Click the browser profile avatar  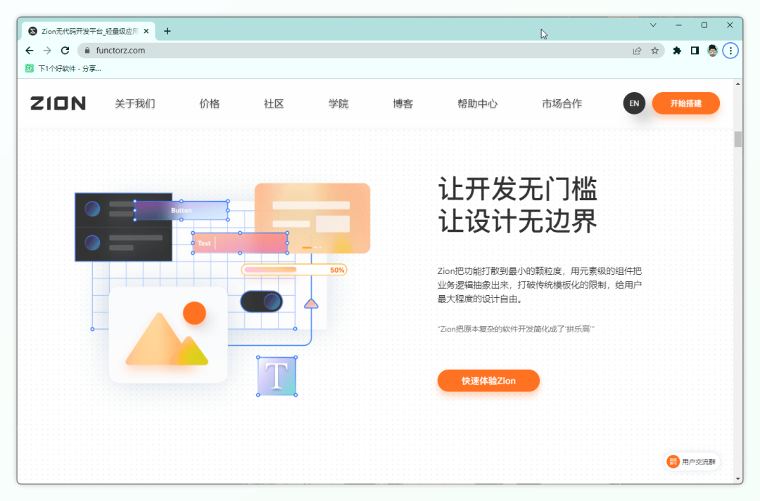point(712,50)
